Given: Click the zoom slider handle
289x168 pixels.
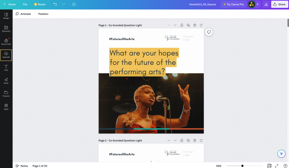Looking at the screenshot, I should [242, 166].
